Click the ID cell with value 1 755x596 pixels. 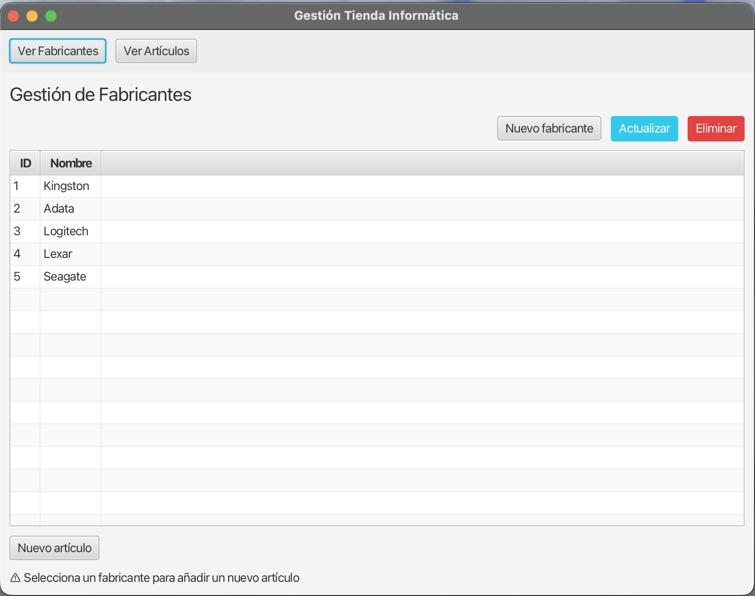(x=25, y=186)
